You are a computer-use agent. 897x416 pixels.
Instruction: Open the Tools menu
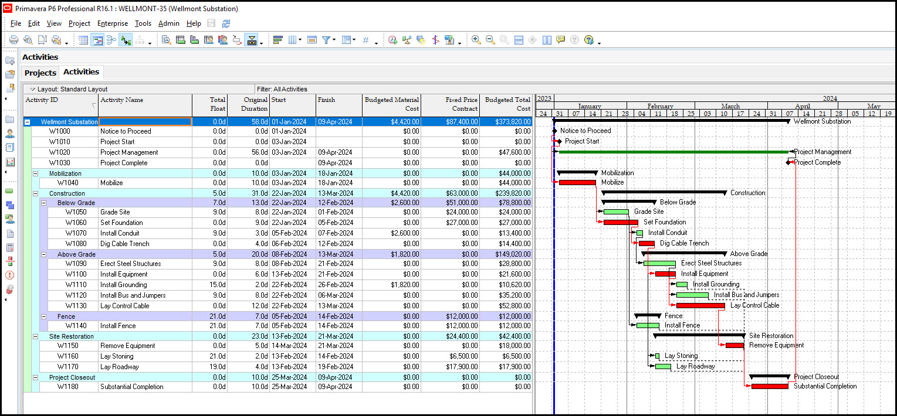point(143,23)
